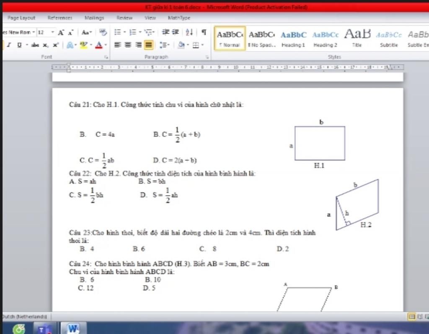
Task: Select the Full Screen Reading view icon
Action: [420, 317]
